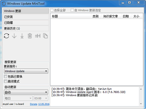
Task: Open the 每日 schedule day dropdown
Action: (18, 98)
